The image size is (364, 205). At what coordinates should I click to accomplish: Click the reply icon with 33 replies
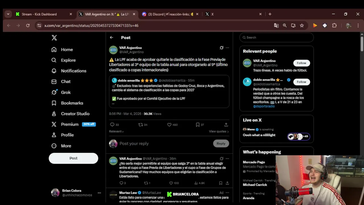112,125
